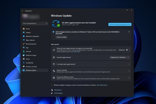Open Accessibilità label in sidebar

30,63
